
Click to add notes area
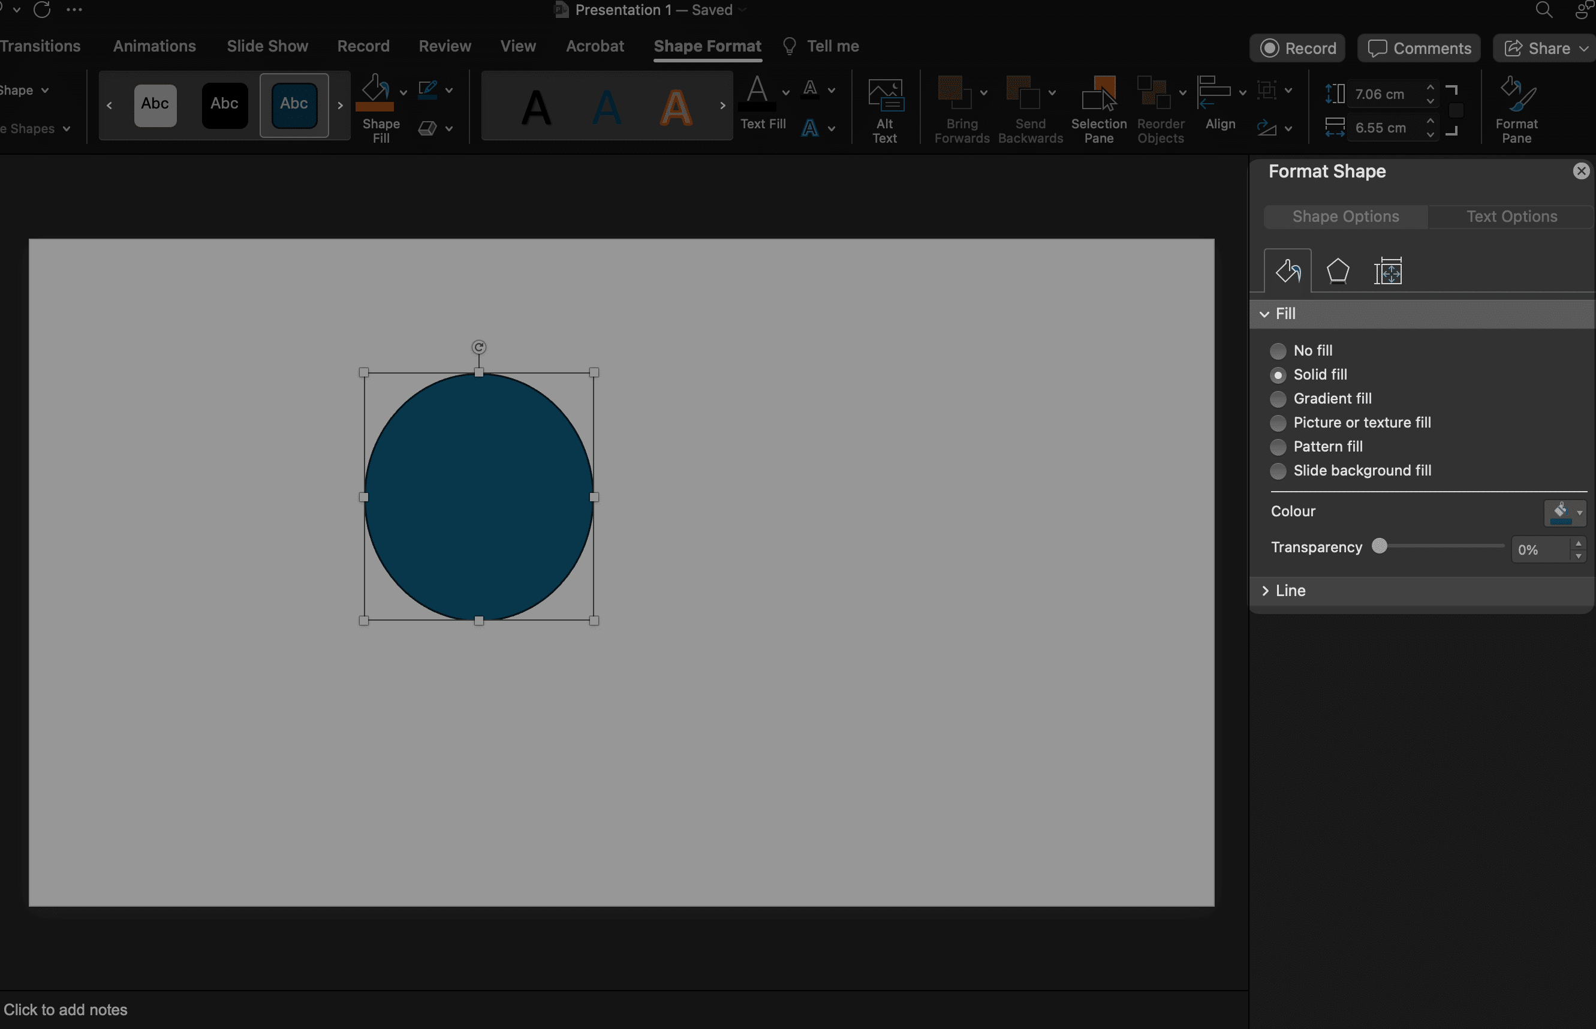[x=65, y=1010]
